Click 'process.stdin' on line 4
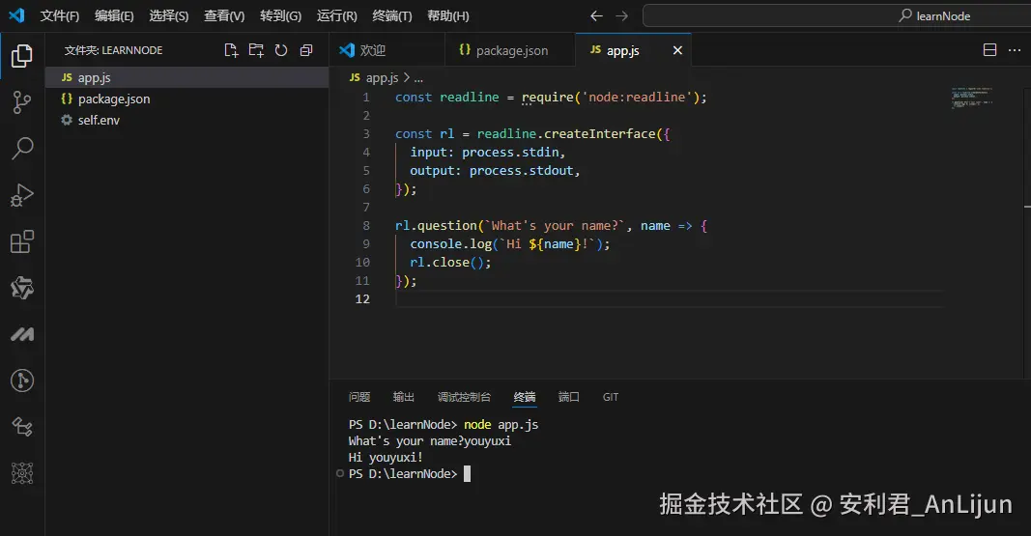Viewport: 1031px width, 536px height. [x=510, y=153]
